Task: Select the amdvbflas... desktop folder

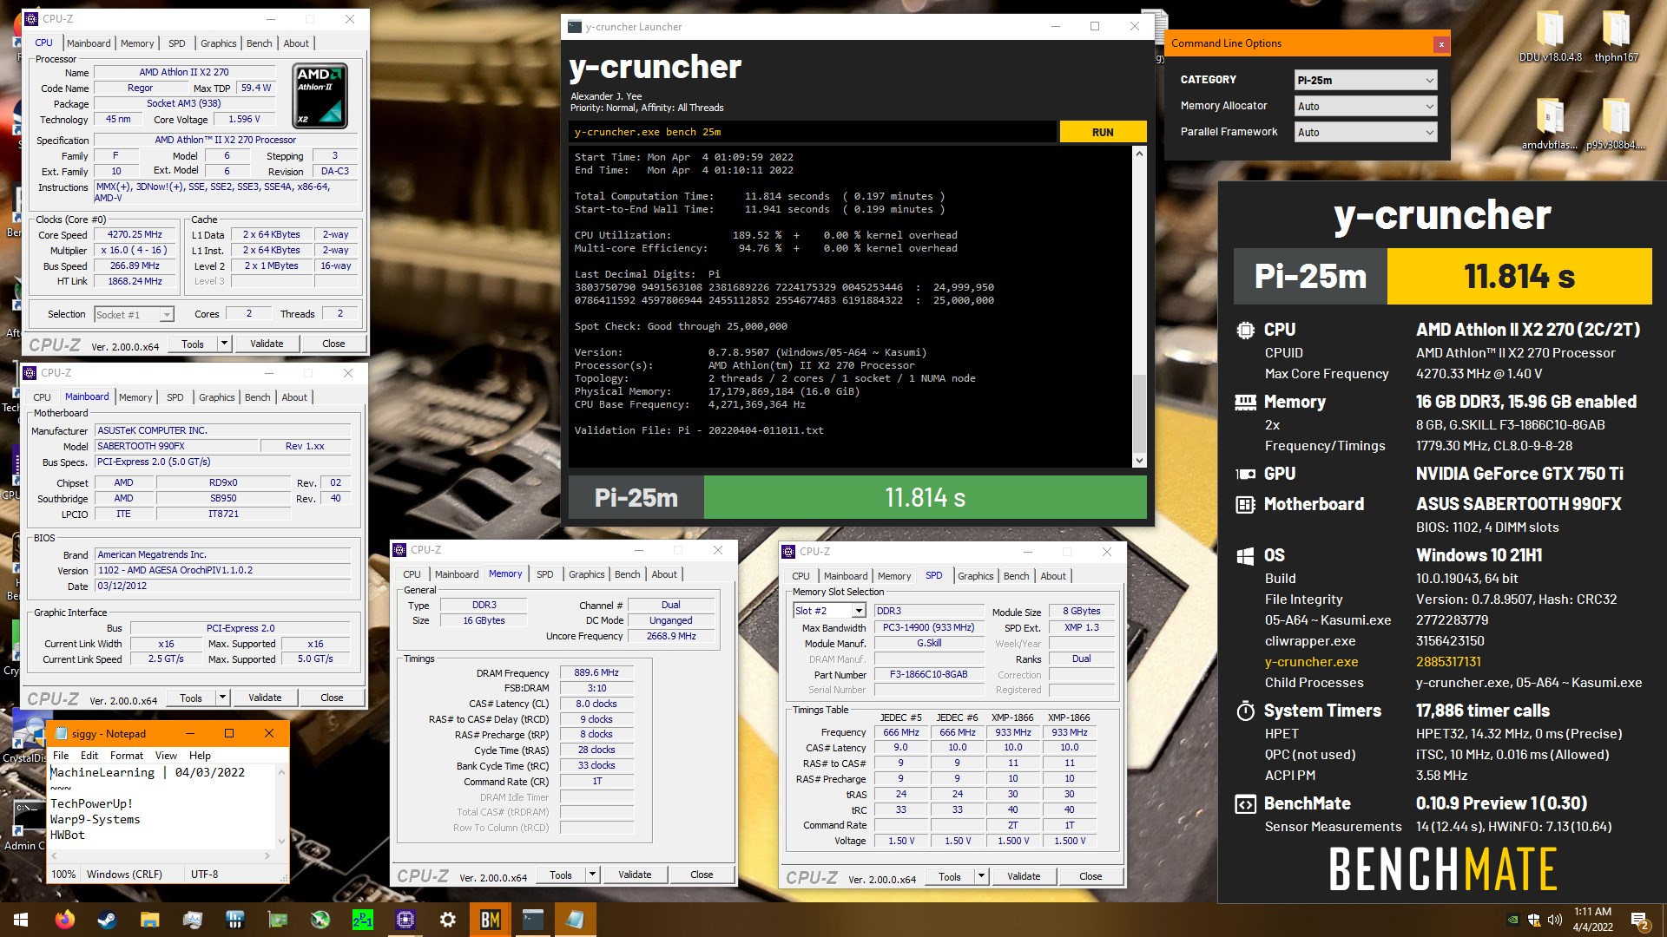Action: pyautogui.click(x=1550, y=124)
